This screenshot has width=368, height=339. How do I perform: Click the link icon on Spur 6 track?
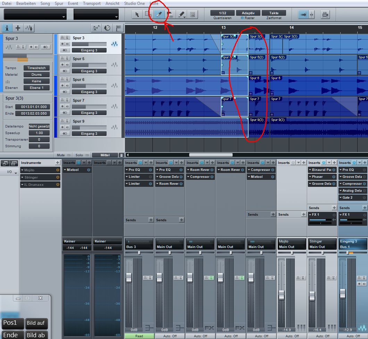pyautogui.click(x=65, y=92)
